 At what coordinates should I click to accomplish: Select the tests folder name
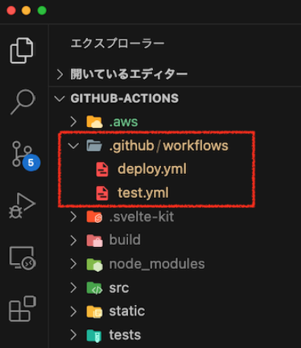pos(125,335)
